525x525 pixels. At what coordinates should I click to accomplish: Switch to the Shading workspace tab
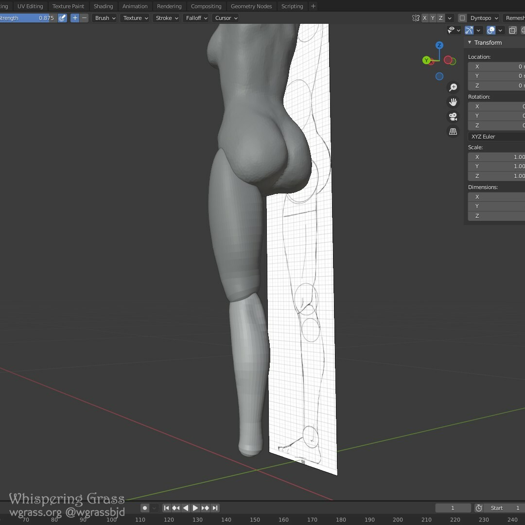103,6
